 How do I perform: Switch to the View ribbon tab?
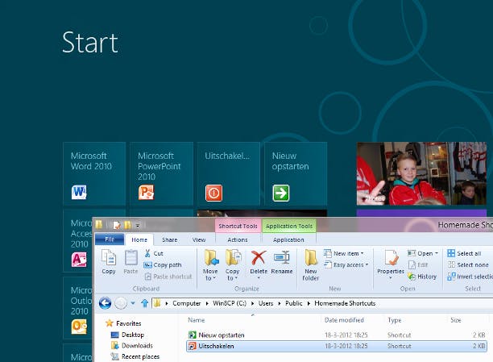pos(199,240)
